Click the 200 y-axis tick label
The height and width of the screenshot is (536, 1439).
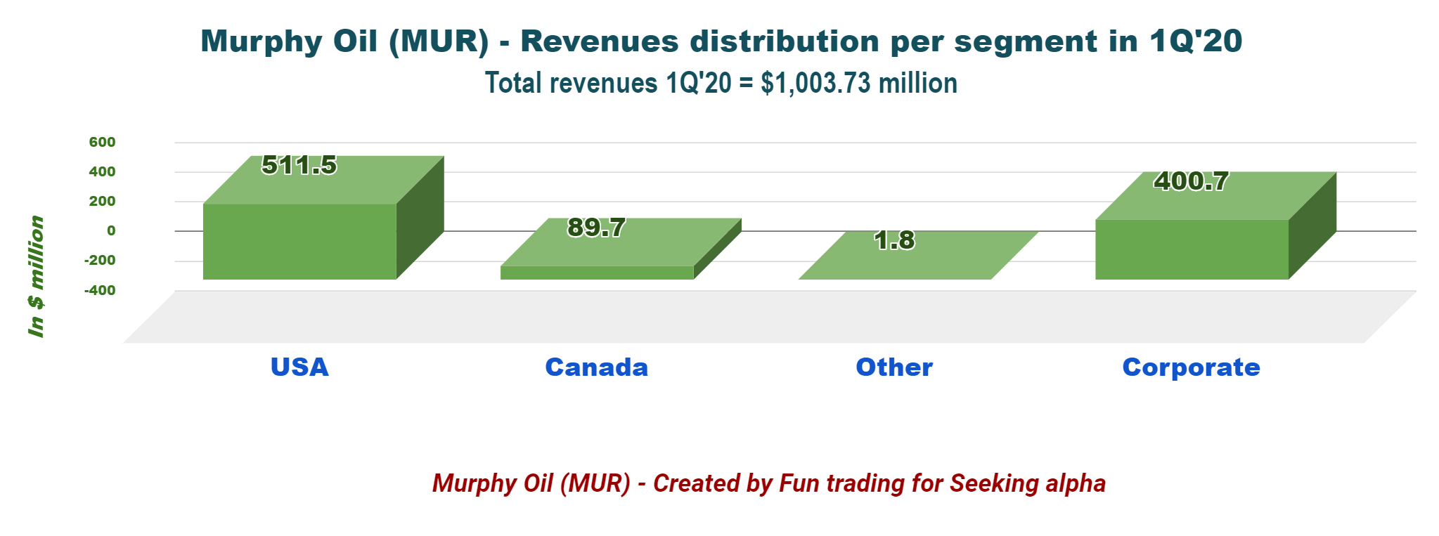pos(103,202)
